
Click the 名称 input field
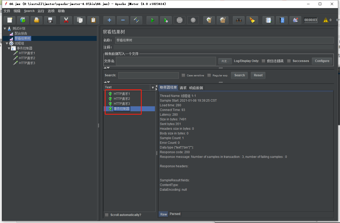[224, 40]
